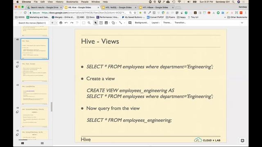The image size is (262, 147).
Task: Select slide 43 thumbnail in filmstrip
Action: 34,94
